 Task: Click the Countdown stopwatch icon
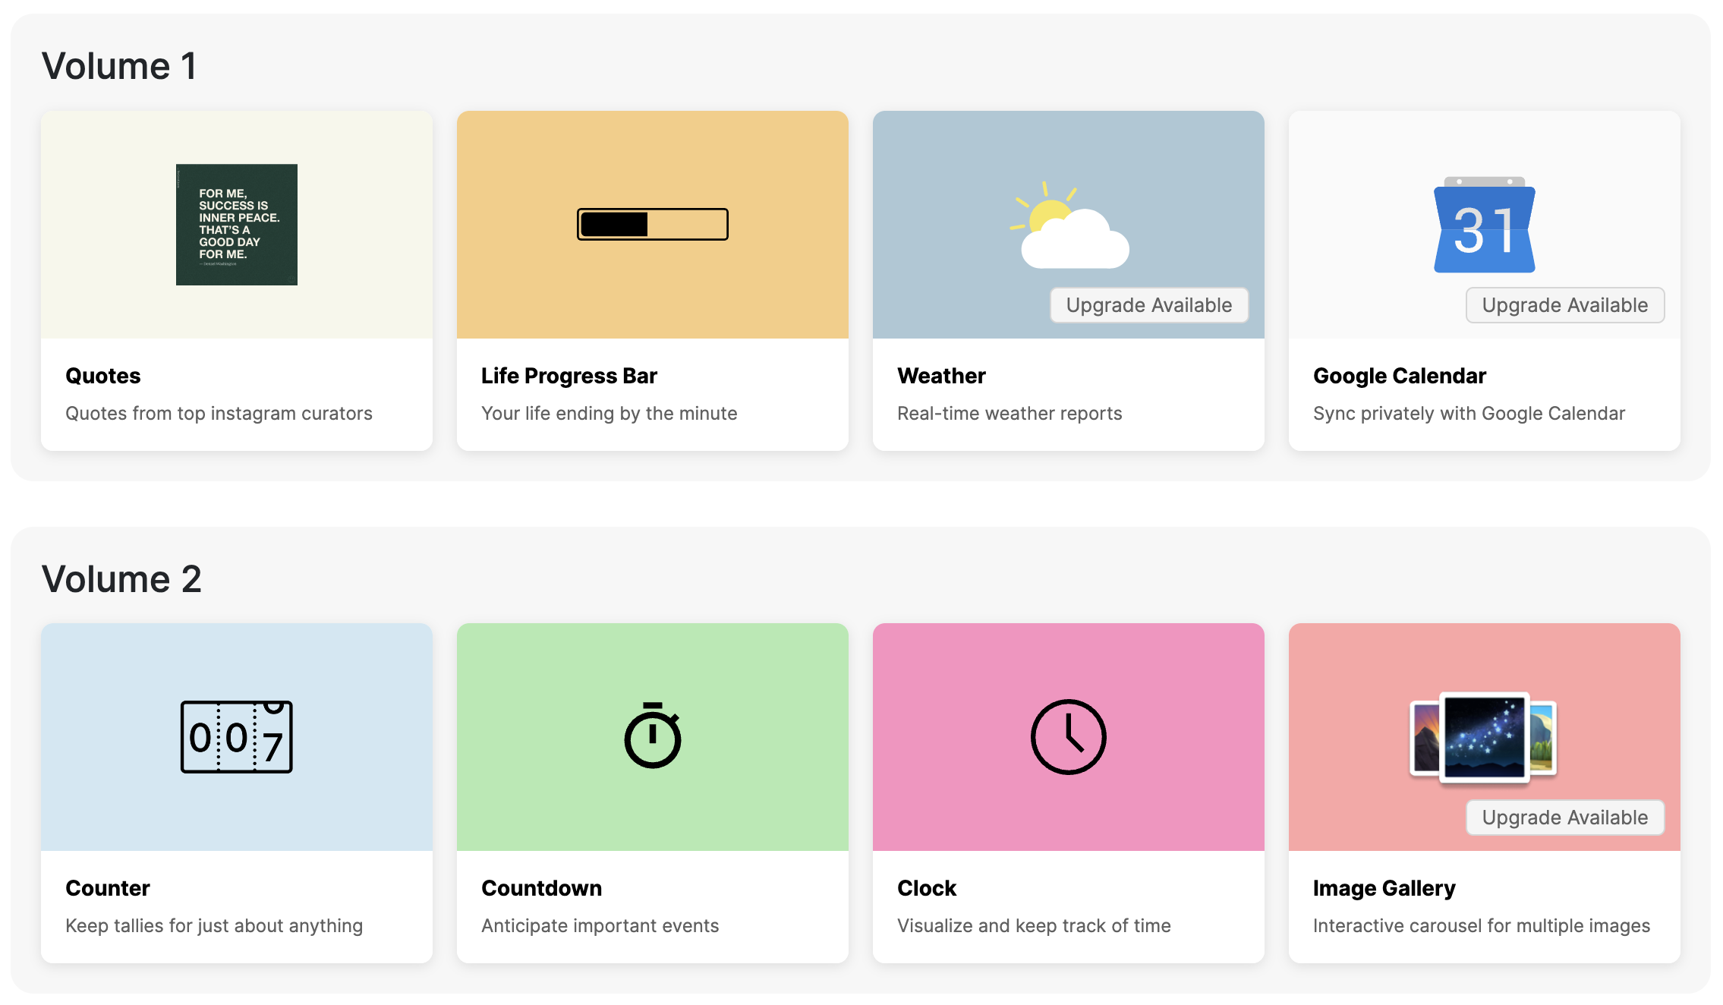coord(652,736)
